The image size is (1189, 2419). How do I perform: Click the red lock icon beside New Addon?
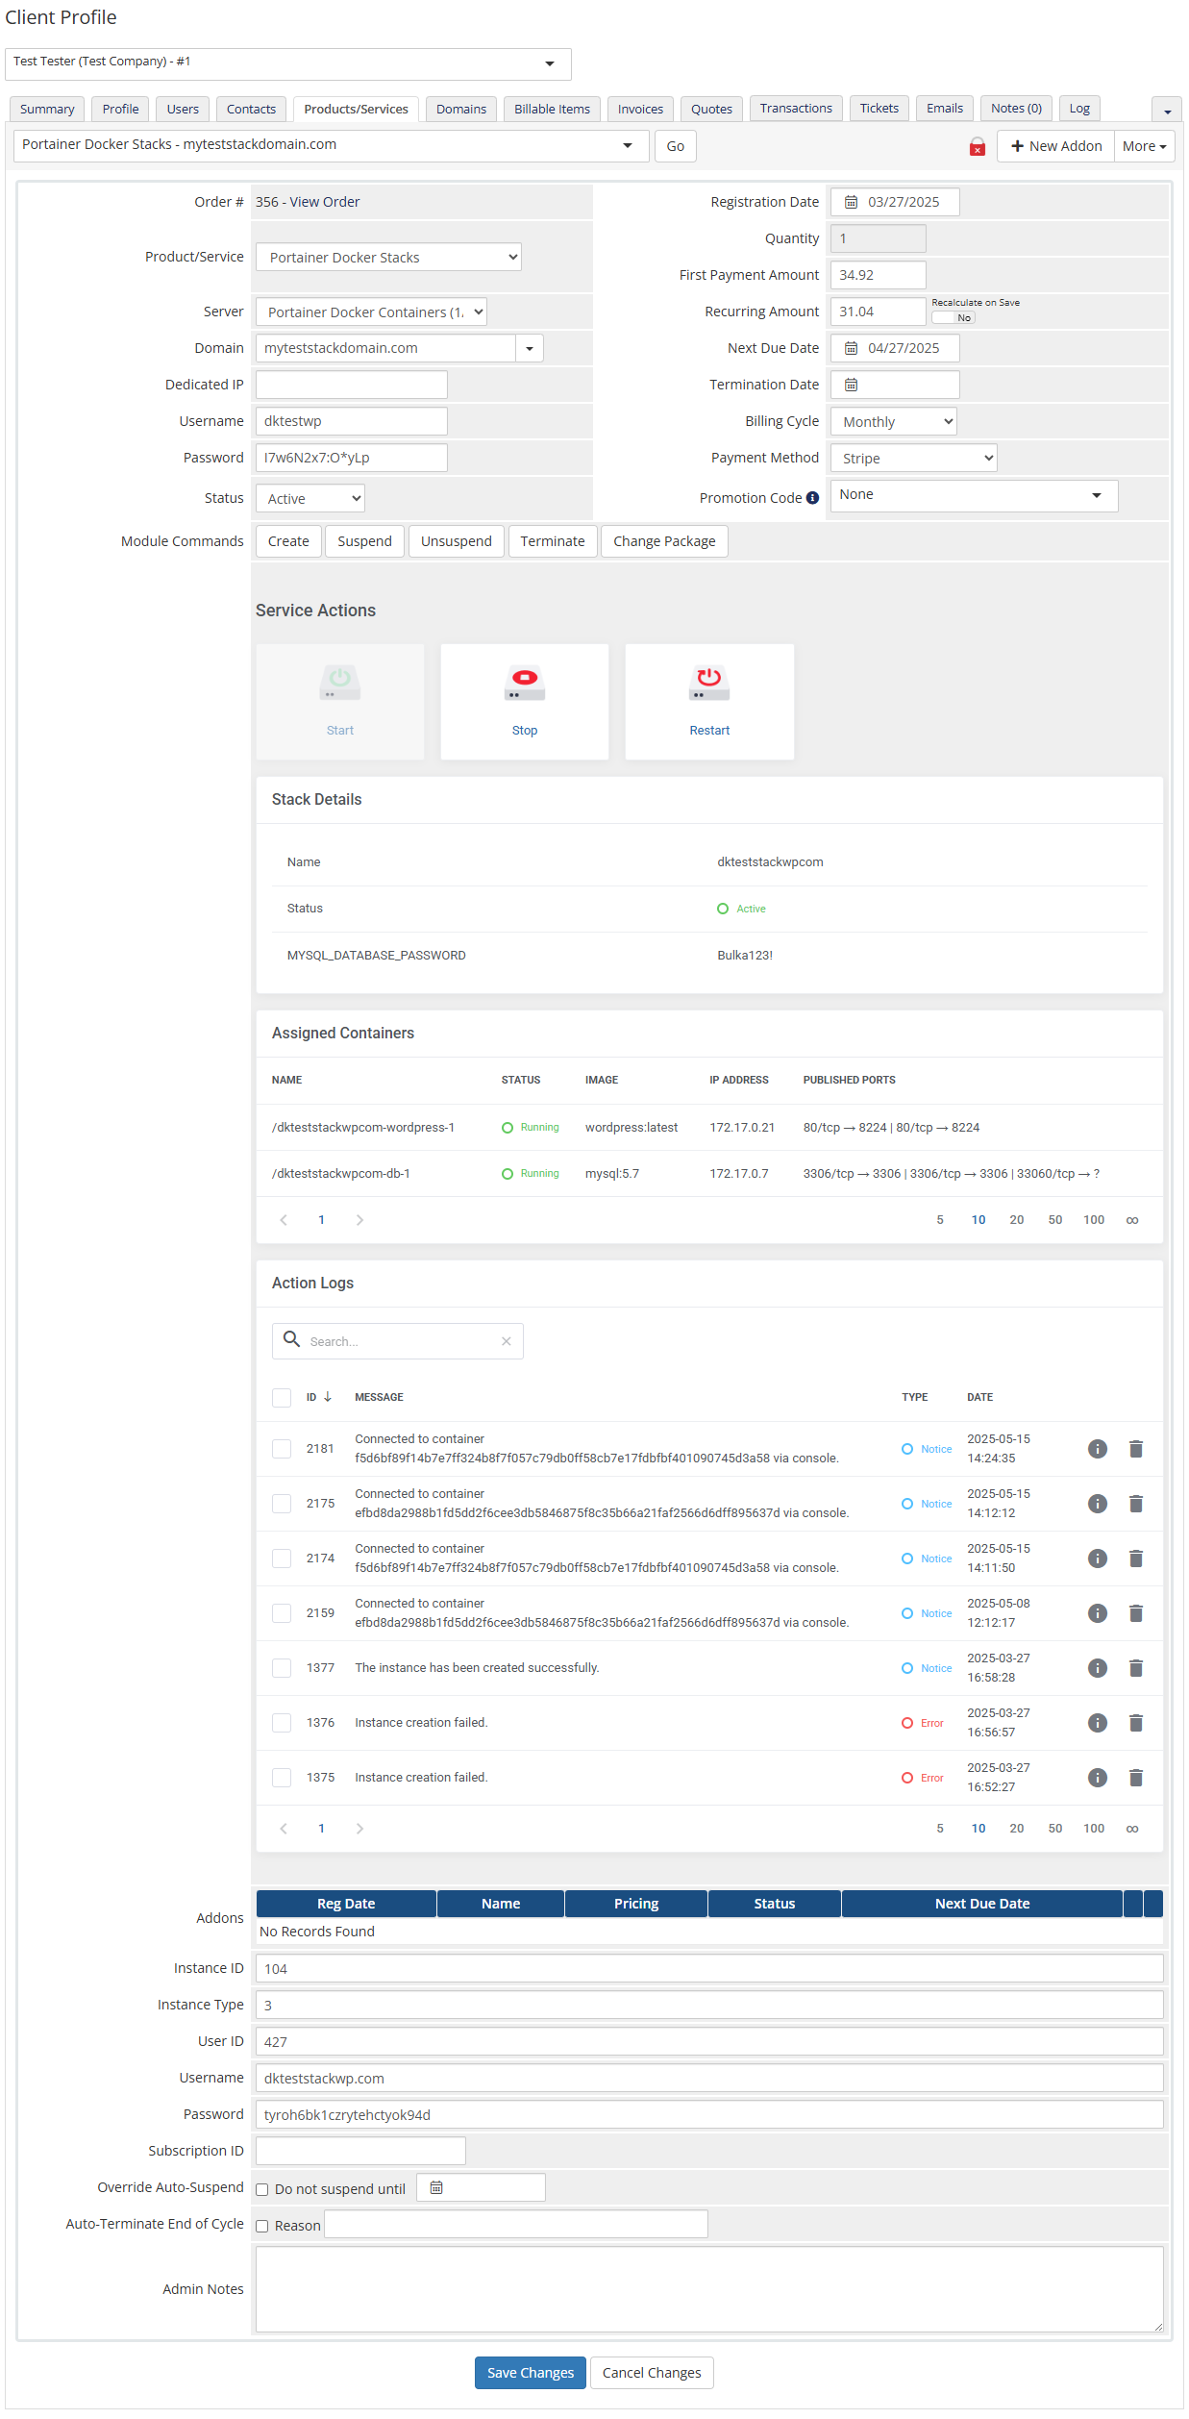[x=977, y=146]
